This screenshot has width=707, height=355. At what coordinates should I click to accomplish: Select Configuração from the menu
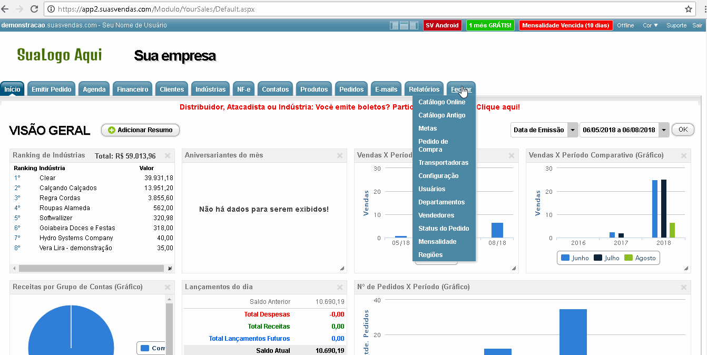tap(444, 176)
